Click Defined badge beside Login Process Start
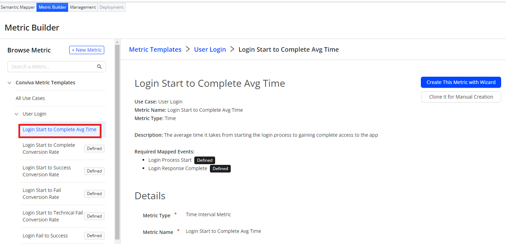This screenshot has width=506, height=244. point(205,160)
